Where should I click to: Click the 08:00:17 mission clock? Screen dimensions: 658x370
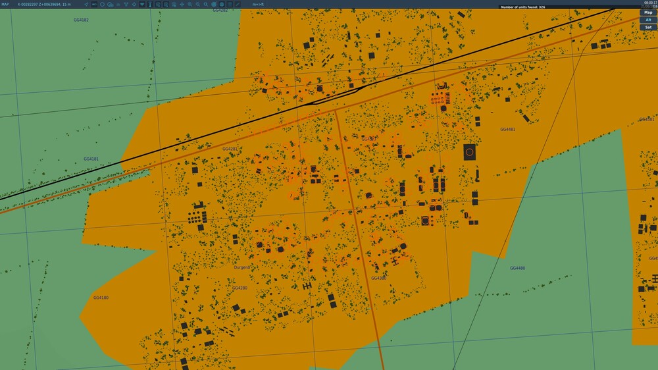(x=650, y=3)
